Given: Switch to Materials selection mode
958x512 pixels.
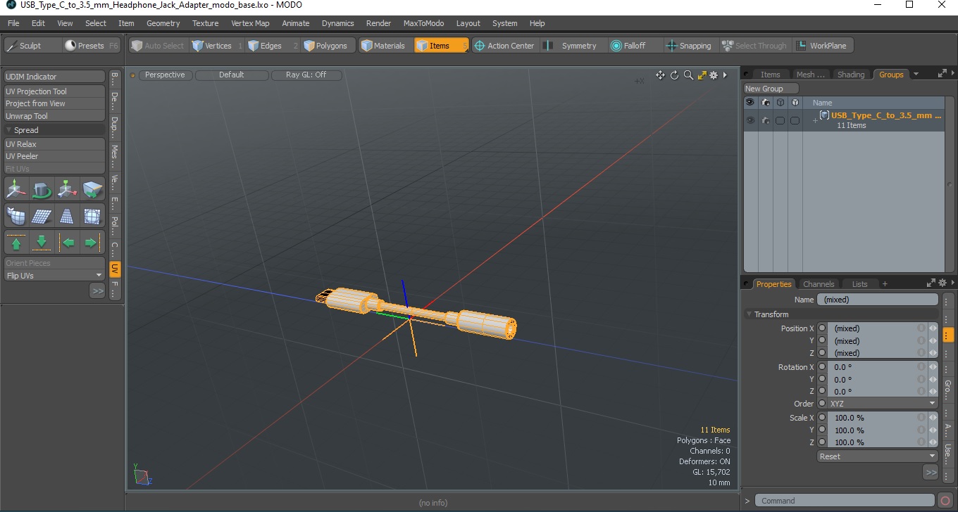Looking at the screenshot, I should (x=386, y=46).
